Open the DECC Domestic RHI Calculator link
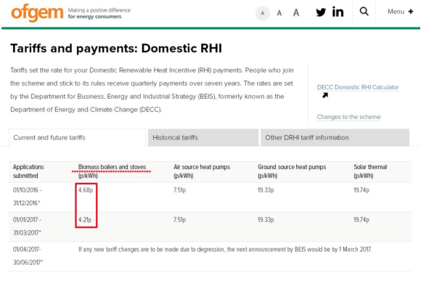Screen dimensions: 421x283 [x=358, y=87]
